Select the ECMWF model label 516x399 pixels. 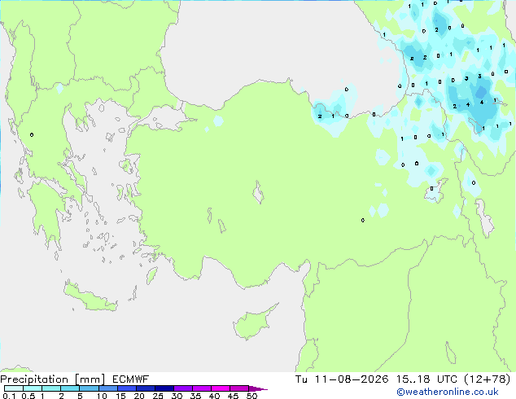131,379
